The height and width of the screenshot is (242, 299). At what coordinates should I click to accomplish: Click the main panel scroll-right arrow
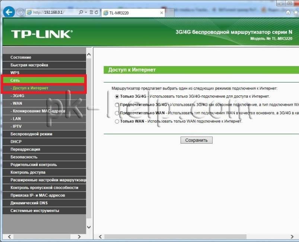click(x=292, y=237)
